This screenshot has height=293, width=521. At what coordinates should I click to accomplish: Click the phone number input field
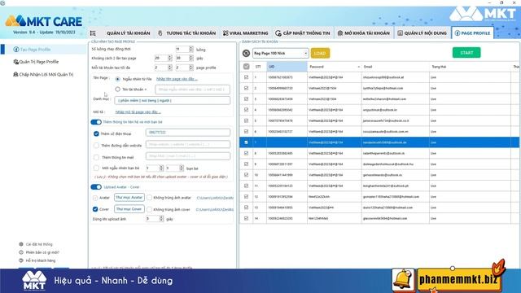coord(188,132)
